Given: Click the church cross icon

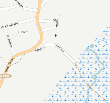Looking at the screenshot, I should coord(56,35).
